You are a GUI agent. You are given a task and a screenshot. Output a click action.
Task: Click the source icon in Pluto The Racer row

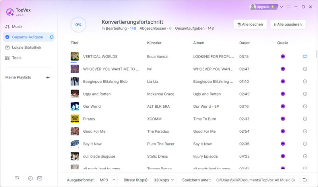pyautogui.click(x=283, y=144)
